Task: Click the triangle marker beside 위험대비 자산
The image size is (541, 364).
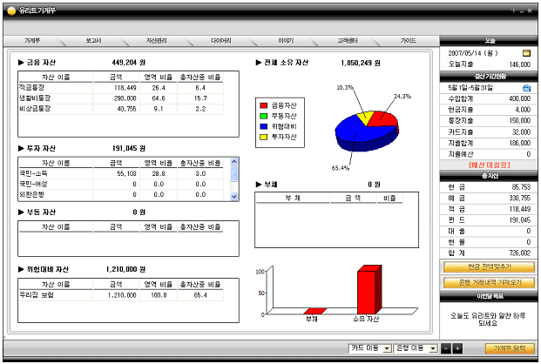Action: coord(21,270)
